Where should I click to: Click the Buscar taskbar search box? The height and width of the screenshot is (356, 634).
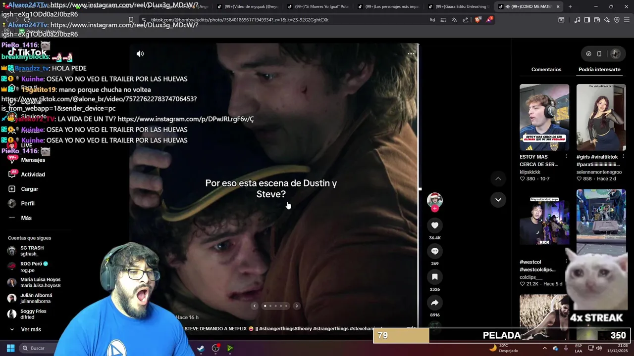(38, 348)
